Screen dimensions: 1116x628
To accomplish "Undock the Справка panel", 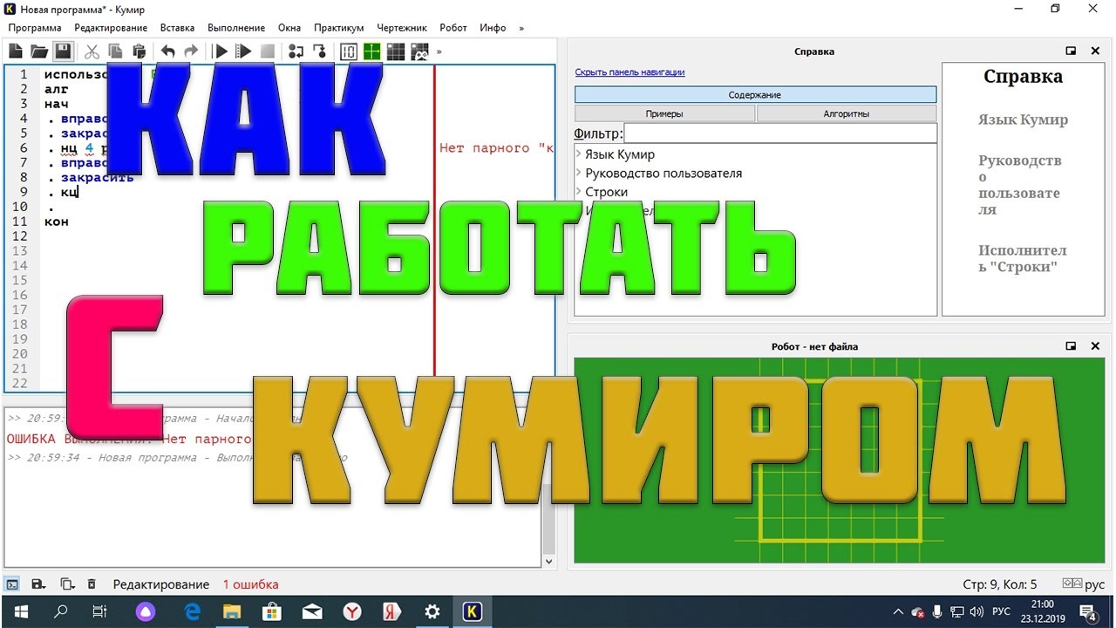I will point(1071,51).
